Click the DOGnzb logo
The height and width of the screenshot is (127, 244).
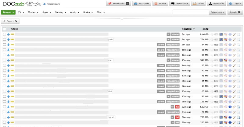22,4
